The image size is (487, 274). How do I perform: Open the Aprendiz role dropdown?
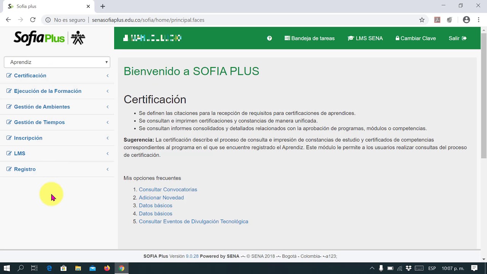pyautogui.click(x=57, y=62)
